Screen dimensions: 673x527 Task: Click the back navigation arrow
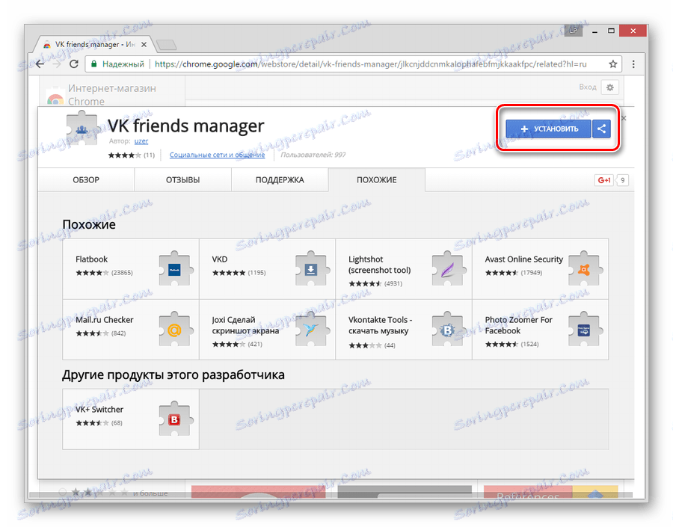coord(38,64)
